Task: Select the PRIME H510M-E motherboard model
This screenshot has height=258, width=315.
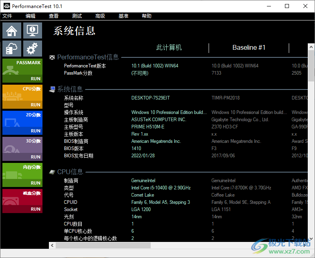Action: coord(147,127)
